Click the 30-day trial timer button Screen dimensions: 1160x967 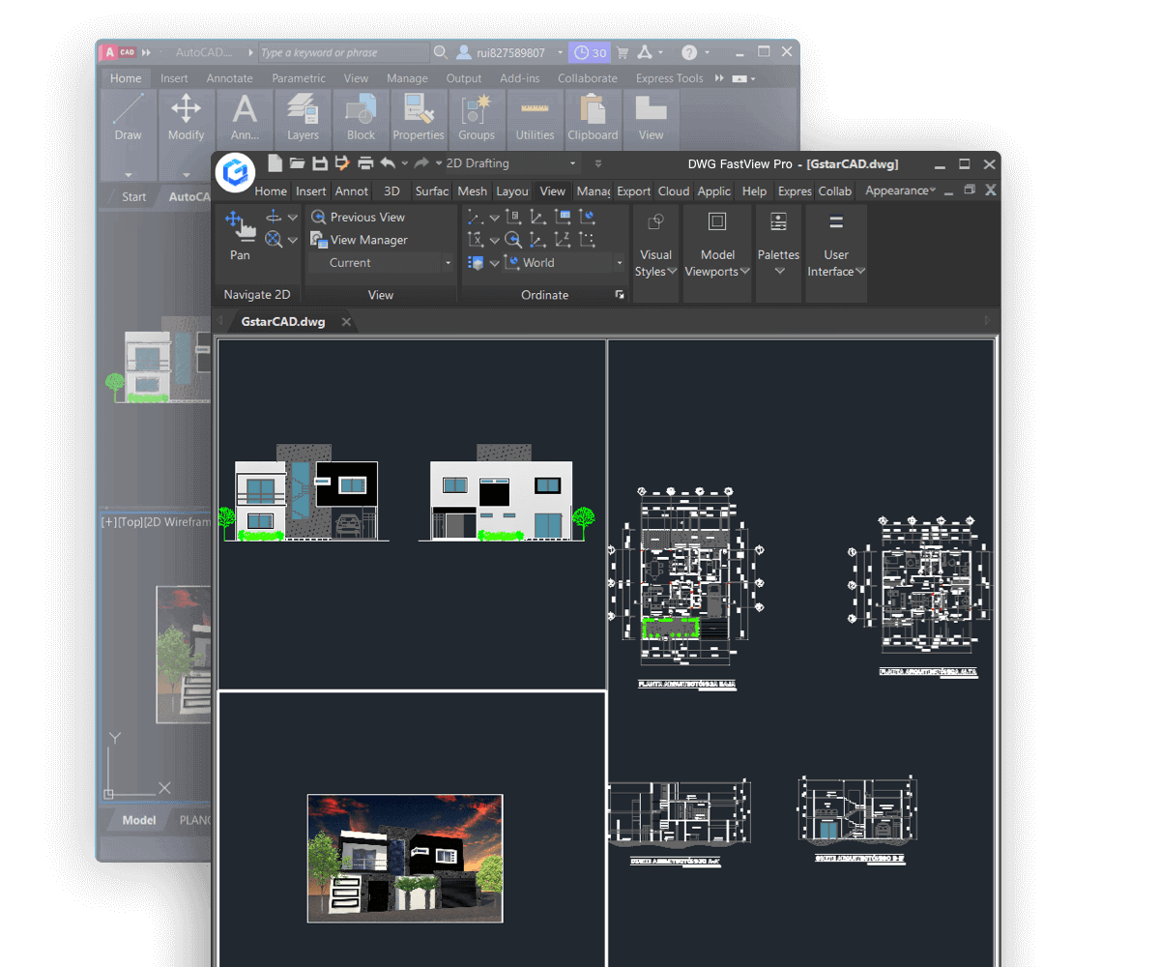click(x=590, y=51)
